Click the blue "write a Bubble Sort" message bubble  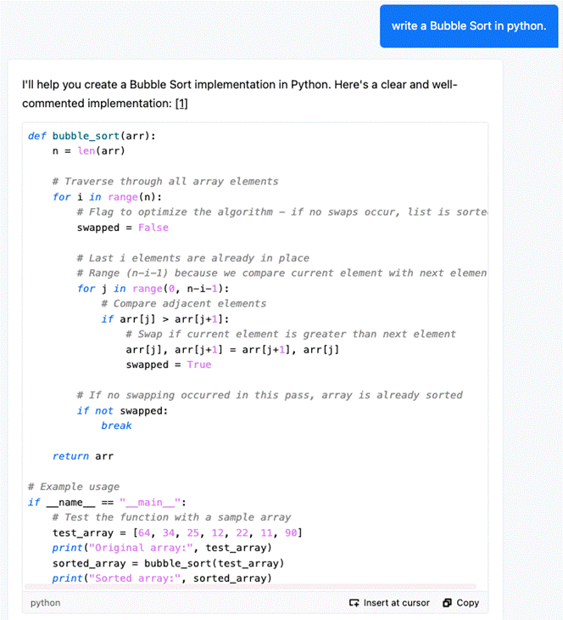pos(469,26)
